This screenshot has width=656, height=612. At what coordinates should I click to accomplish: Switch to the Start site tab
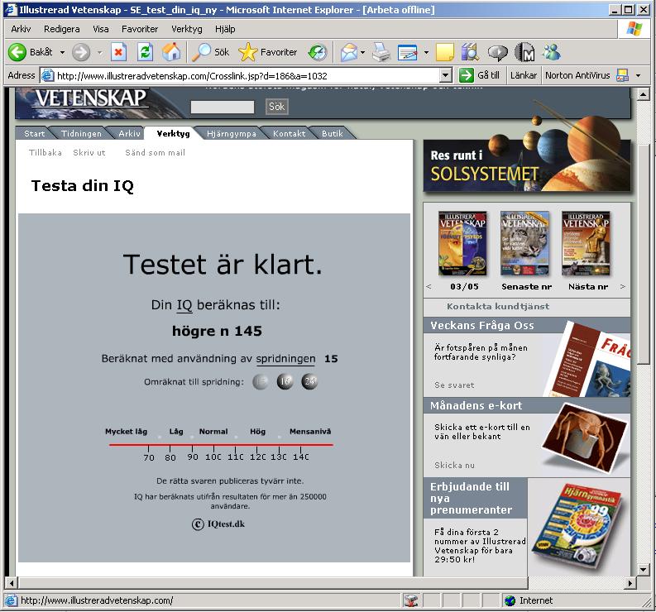(34, 133)
